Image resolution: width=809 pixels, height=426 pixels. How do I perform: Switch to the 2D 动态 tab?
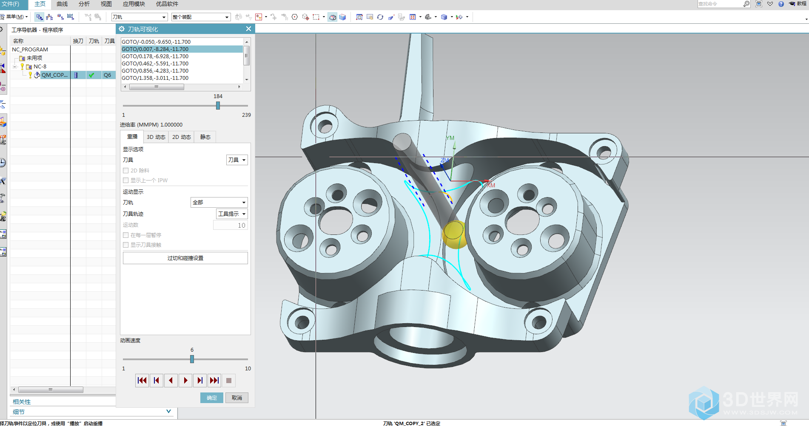click(x=182, y=137)
